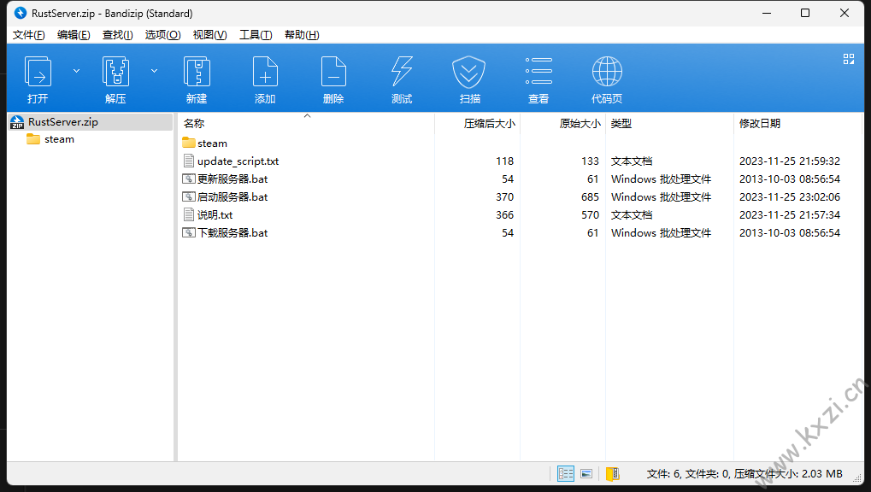Open the 查找(I) menu
Viewport: 871px width, 492px height.
coord(117,35)
